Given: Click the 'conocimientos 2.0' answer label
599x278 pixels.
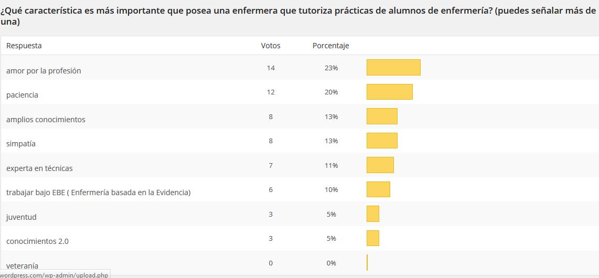Looking at the screenshot, I should [37, 241].
